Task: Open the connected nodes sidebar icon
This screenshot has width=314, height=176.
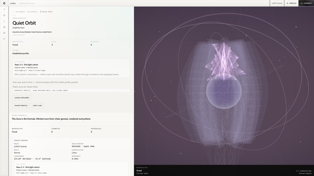Action: coord(4,21)
